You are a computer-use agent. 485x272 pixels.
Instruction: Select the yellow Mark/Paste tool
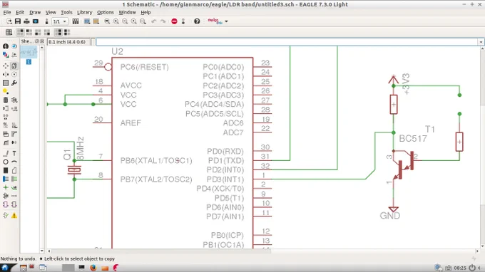(x=6, y=91)
